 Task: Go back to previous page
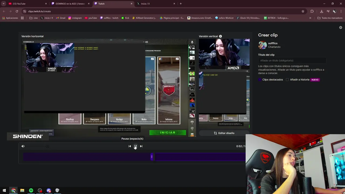[x=4, y=11]
